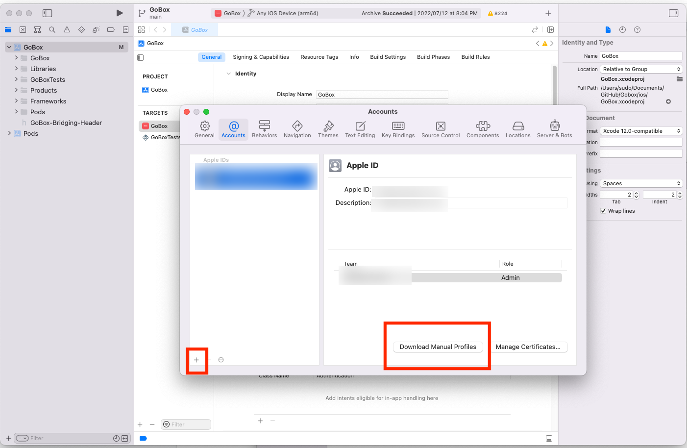Click the Name field in Identity and Type
Viewport: 687px width, 448px height.
pos(641,56)
